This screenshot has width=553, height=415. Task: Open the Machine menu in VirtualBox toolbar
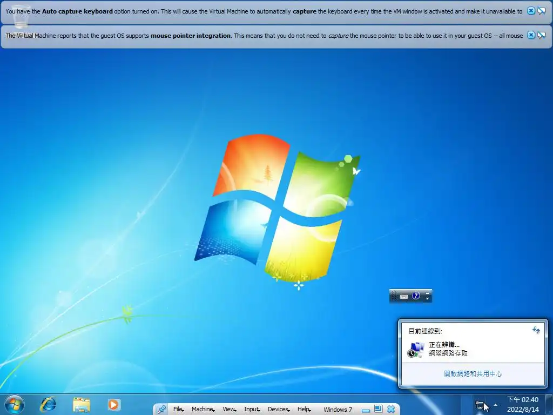coord(203,410)
